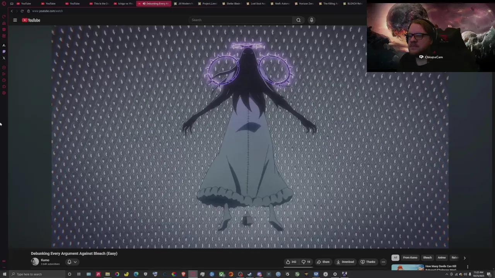Open the My Flow arrow icon in sidebar
The image size is (495, 278).
(x=4, y=74)
